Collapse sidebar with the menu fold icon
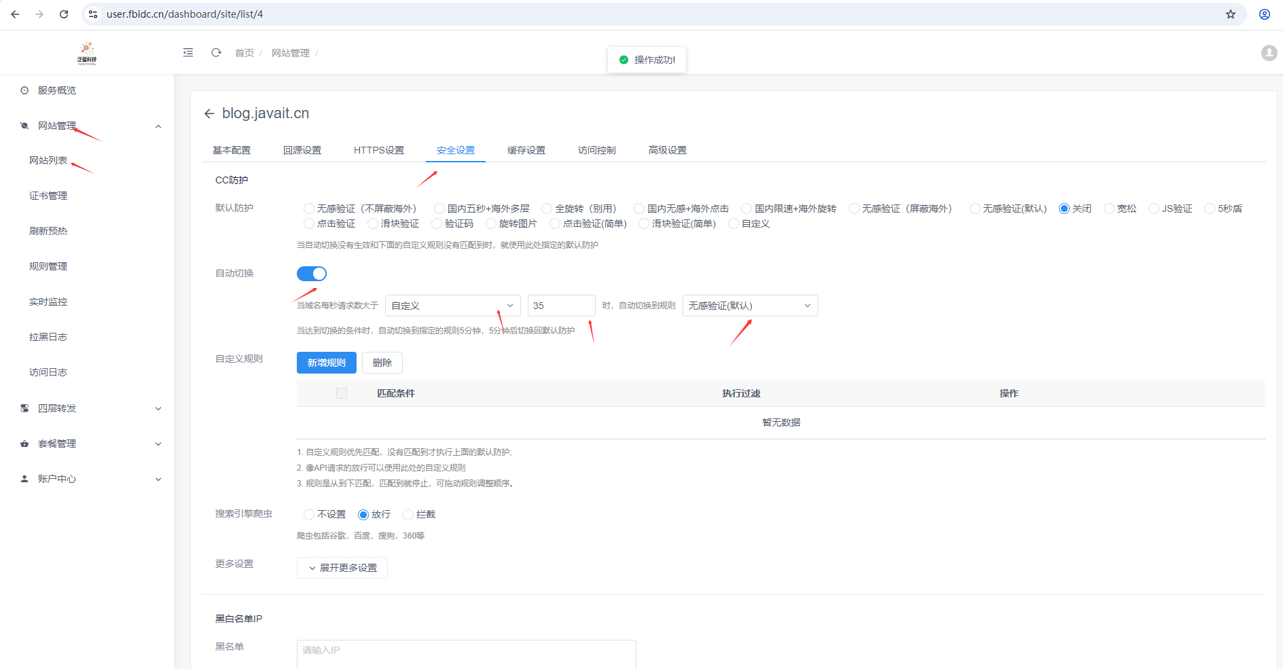This screenshot has width=1283, height=669. point(188,52)
